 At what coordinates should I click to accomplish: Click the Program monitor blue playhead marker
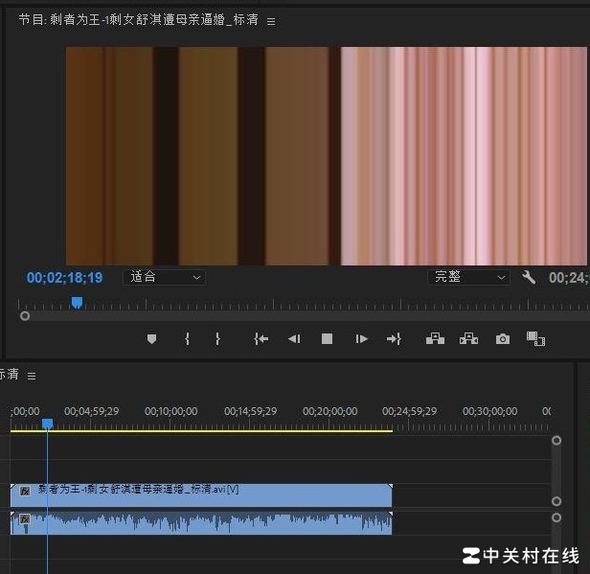[78, 303]
